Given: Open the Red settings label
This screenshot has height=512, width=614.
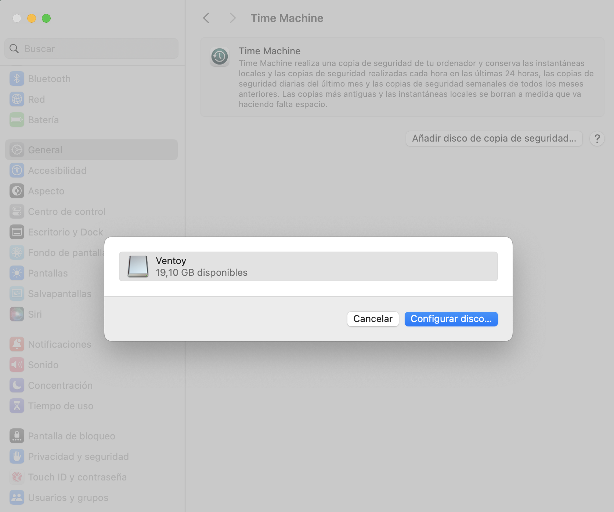Looking at the screenshot, I should [36, 99].
